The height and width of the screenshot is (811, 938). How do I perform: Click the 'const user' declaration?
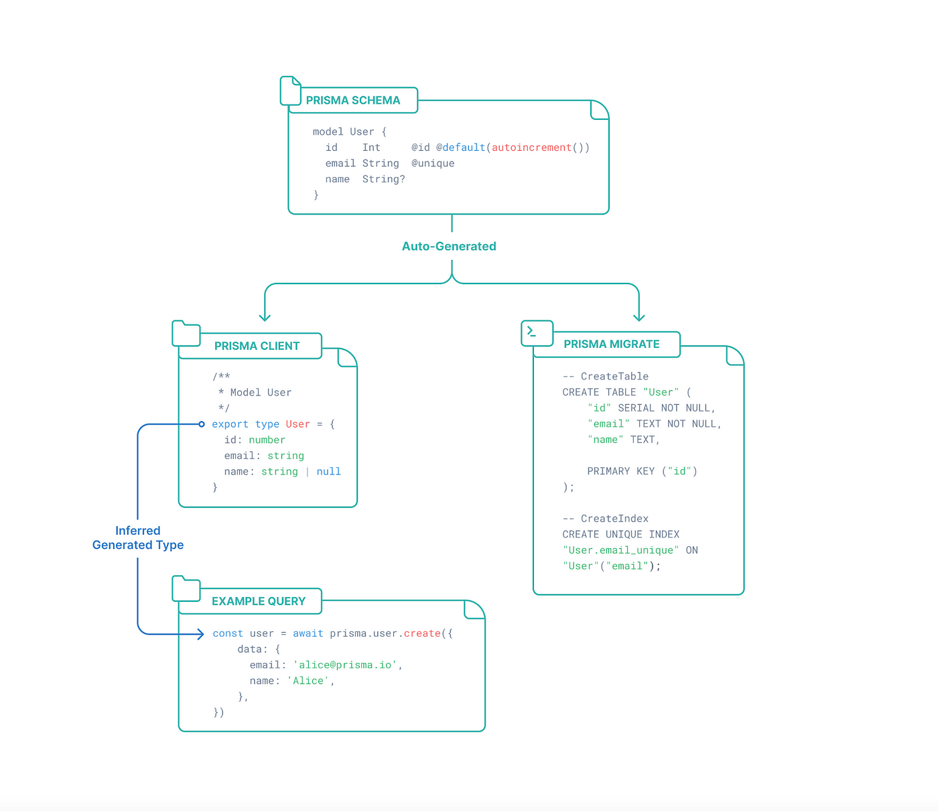243,633
